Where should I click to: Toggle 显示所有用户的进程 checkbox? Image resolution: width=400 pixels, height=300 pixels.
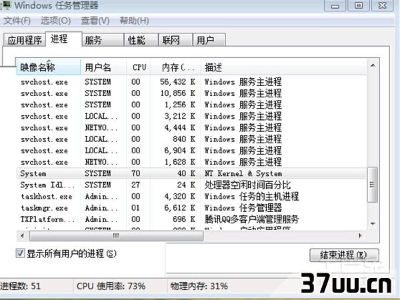(20, 253)
